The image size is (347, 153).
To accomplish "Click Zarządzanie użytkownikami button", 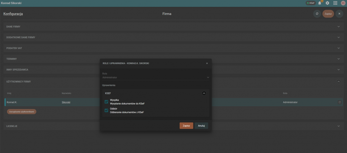I will (22, 112).
